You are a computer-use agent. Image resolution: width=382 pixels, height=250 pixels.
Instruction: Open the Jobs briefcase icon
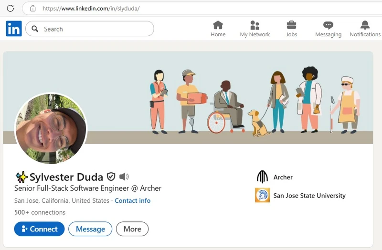[291, 25]
